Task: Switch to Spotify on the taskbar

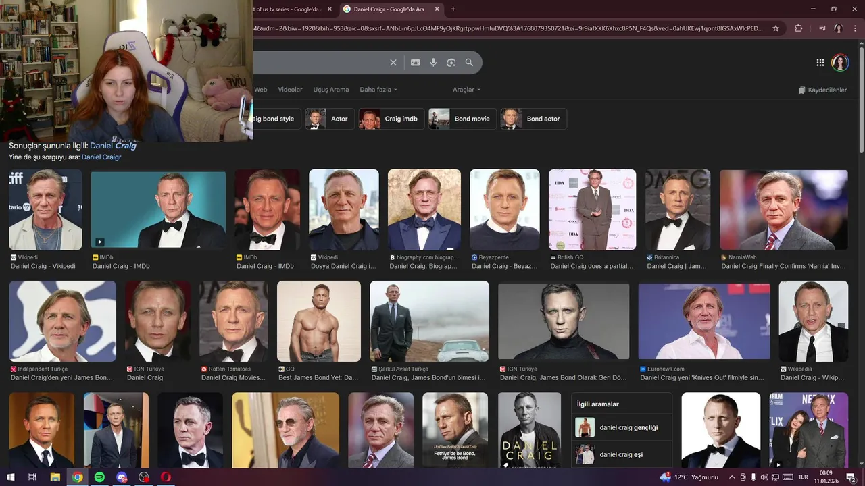Action: pyautogui.click(x=99, y=477)
